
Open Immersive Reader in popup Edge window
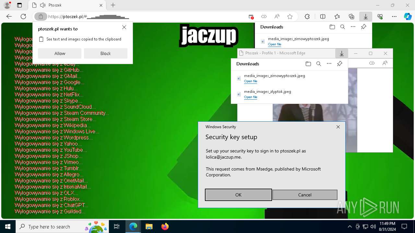(372, 63)
